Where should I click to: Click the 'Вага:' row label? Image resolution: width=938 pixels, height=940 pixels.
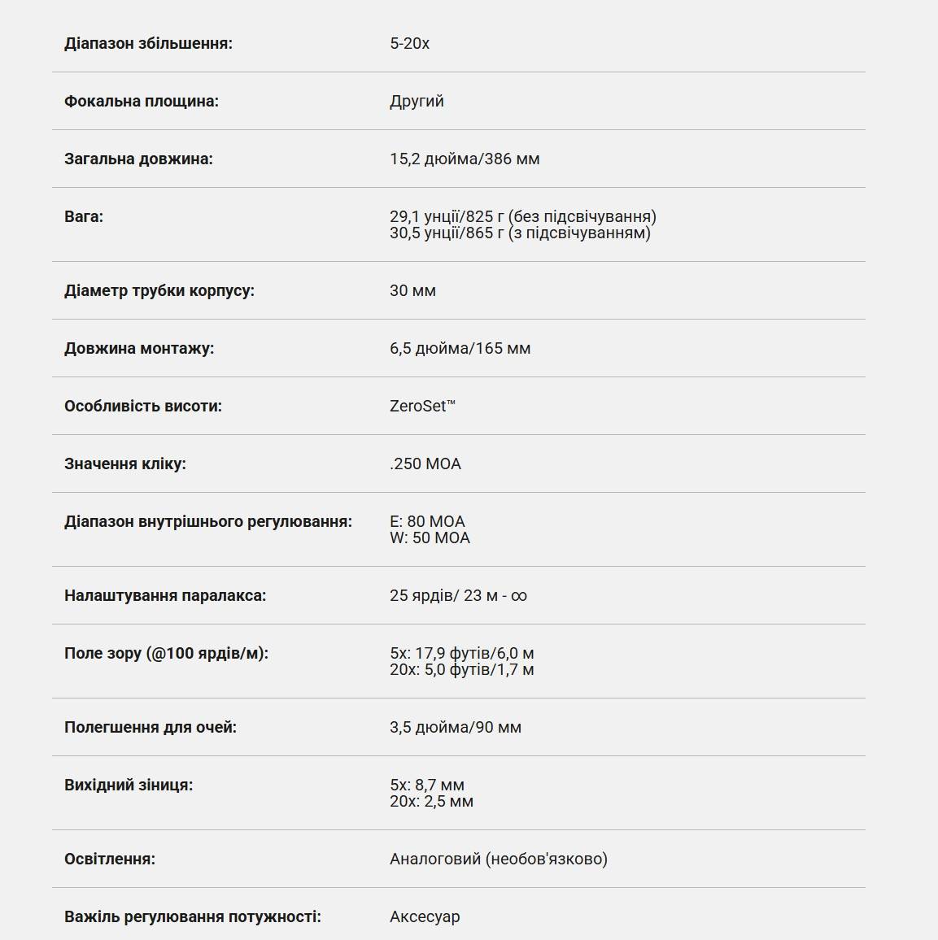pyautogui.click(x=84, y=217)
